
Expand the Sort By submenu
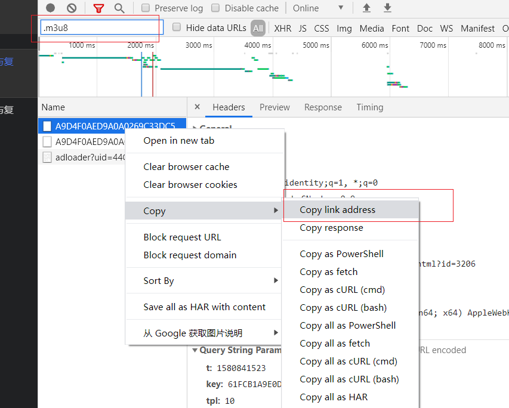coord(203,281)
